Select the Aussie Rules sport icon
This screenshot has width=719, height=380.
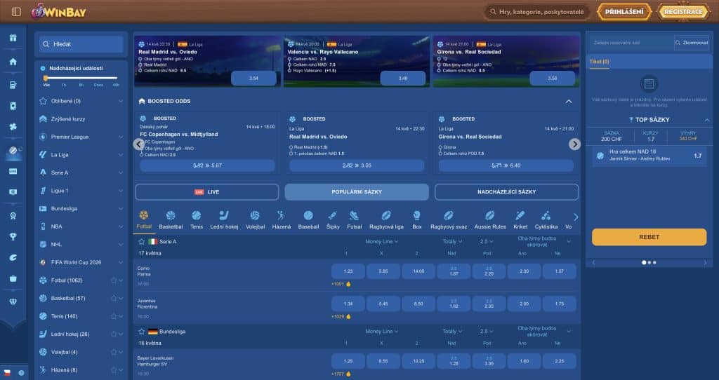[x=489, y=219]
